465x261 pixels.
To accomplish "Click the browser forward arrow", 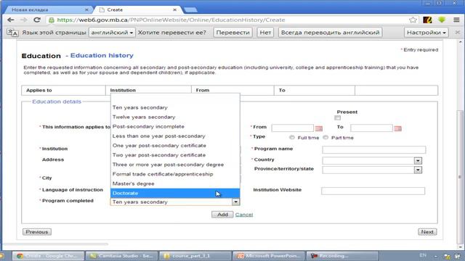I will (24, 20).
